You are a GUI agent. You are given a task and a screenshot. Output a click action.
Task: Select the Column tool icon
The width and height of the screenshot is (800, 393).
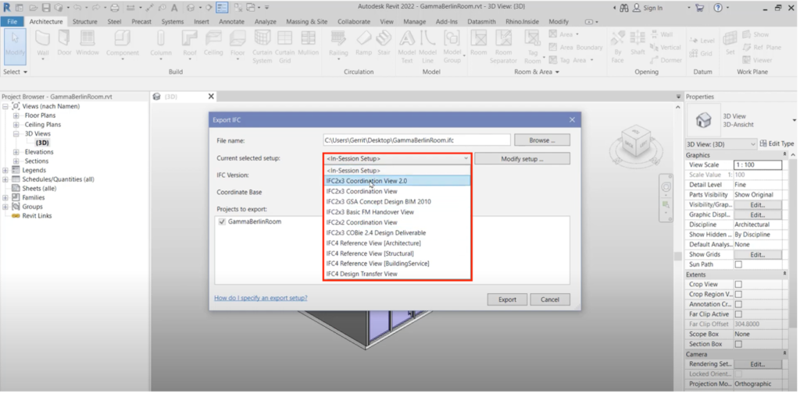point(161,38)
